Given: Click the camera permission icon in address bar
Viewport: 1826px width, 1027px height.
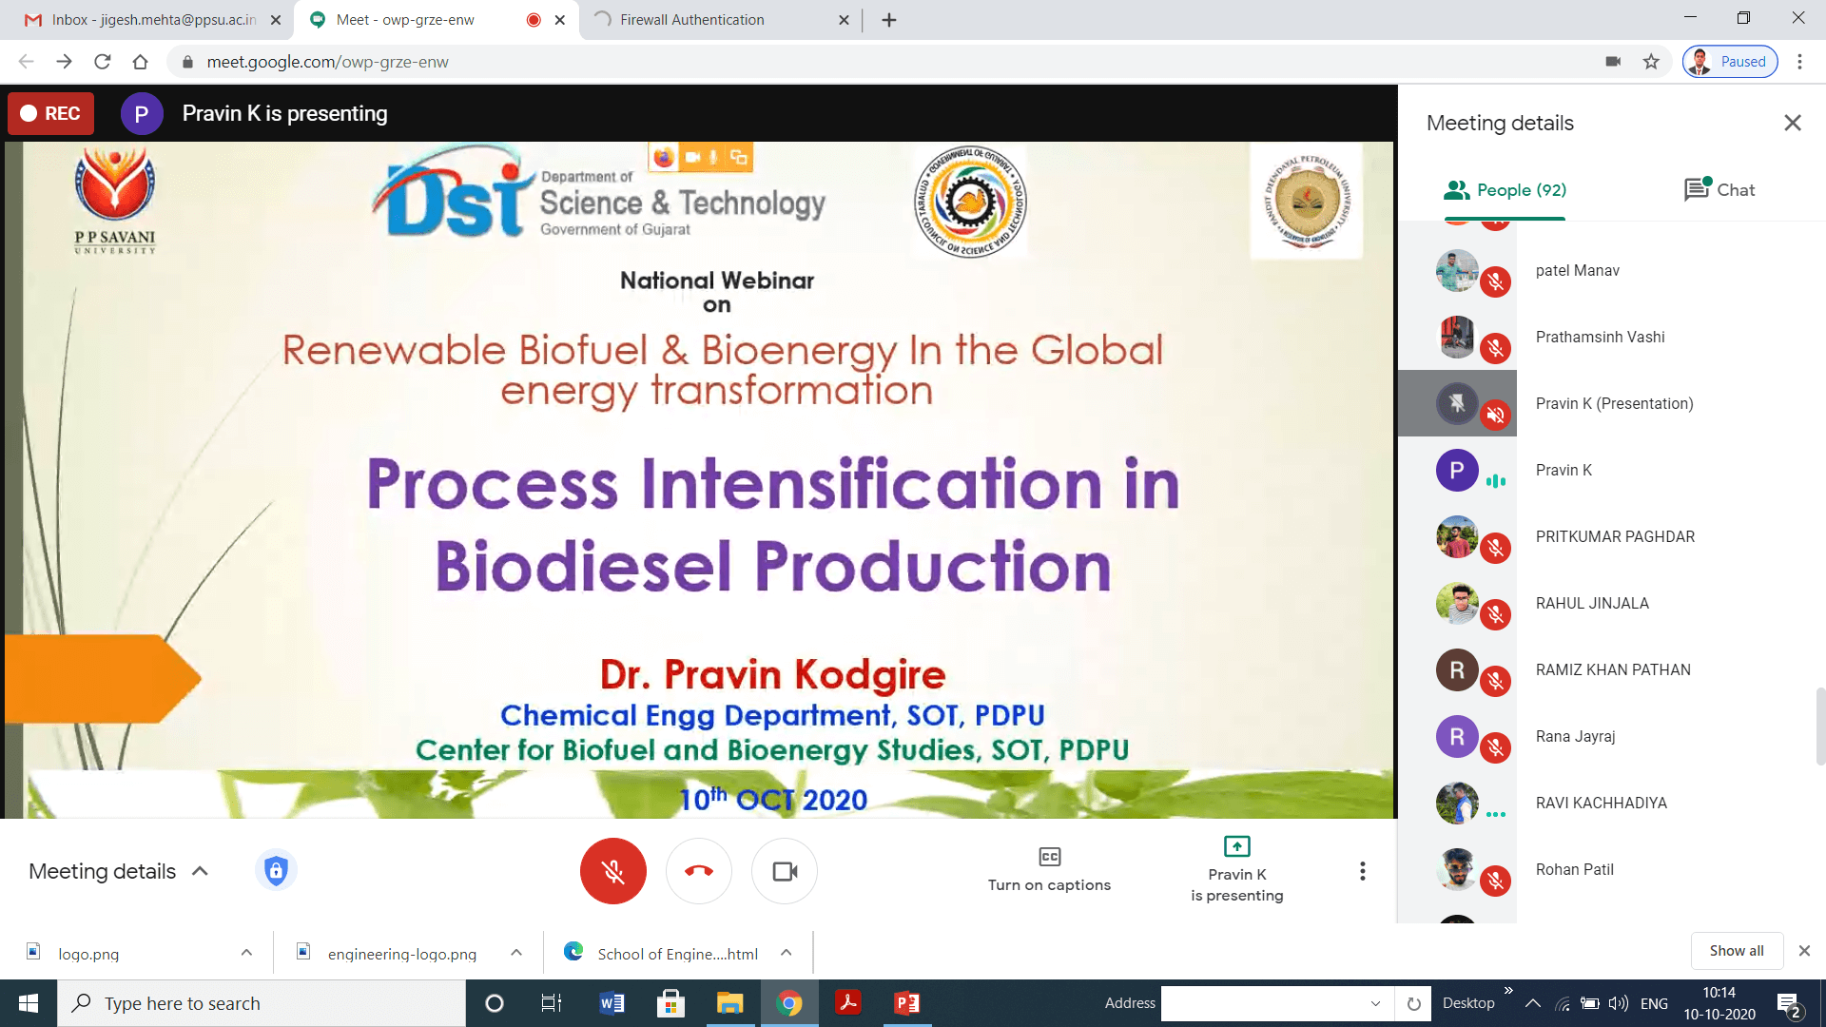Looking at the screenshot, I should [1613, 62].
